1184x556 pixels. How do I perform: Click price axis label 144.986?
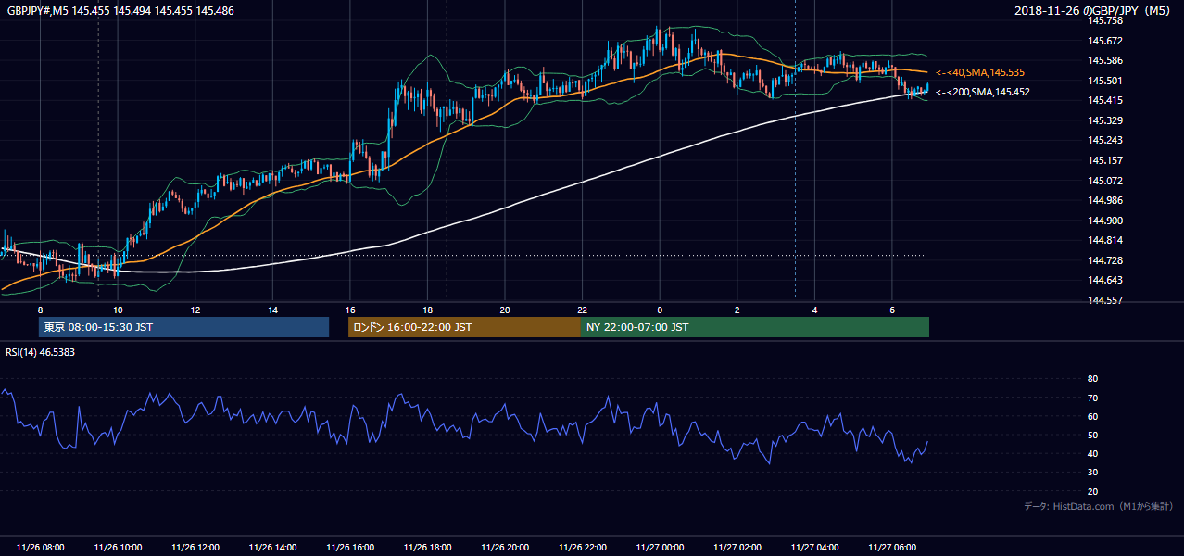click(x=1103, y=200)
